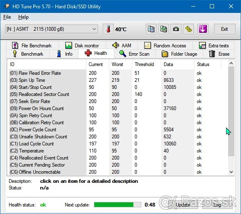241x214 pixels.
Task: Click the scroll down arrow of the list
Action: pyautogui.click(x=231, y=172)
